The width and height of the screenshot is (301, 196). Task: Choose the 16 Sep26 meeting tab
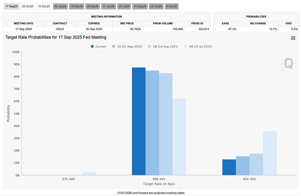point(140,6)
